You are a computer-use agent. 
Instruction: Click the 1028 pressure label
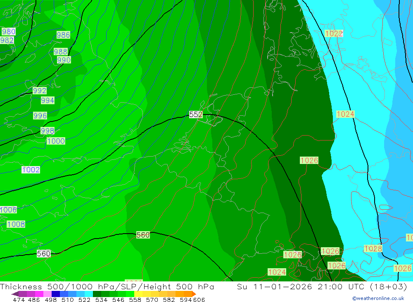coord(373,248)
